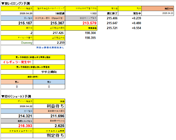Select the 0 under 売り
Image resolution: width=176 pixels, height=140 pixels.
click(x=49, y=87)
